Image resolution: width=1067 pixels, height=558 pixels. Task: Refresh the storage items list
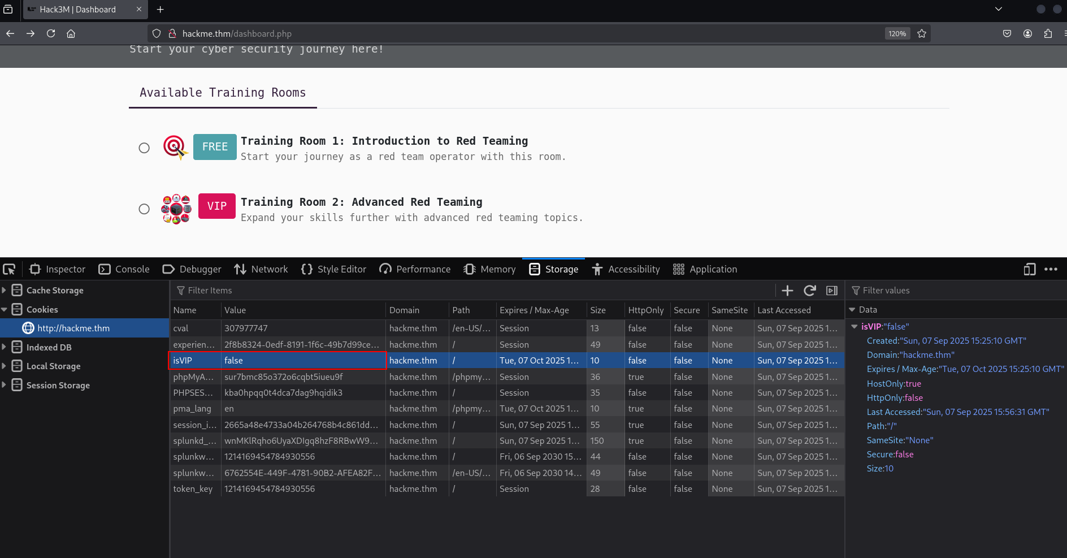pyautogui.click(x=809, y=291)
